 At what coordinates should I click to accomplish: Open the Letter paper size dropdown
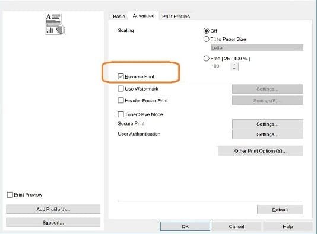[x=257, y=47]
